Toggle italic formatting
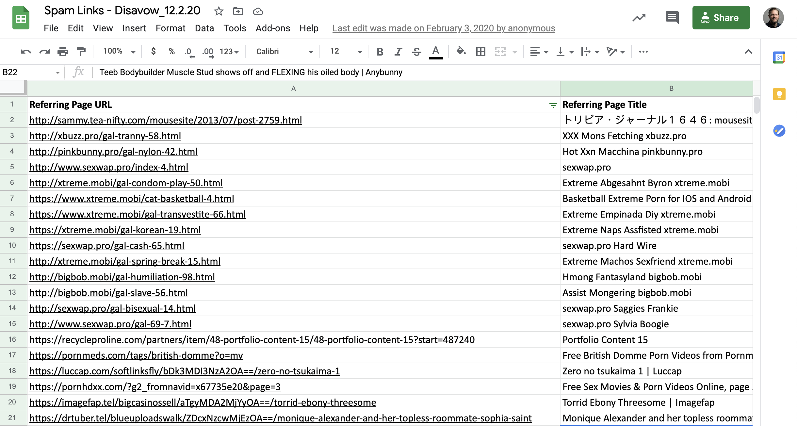The image size is (797, 426). point(398,51)
